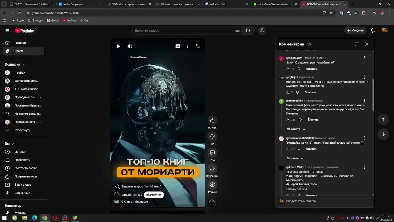
Task: Play the Shorts video
Action: pyautogui.click(x=119, y=46)
